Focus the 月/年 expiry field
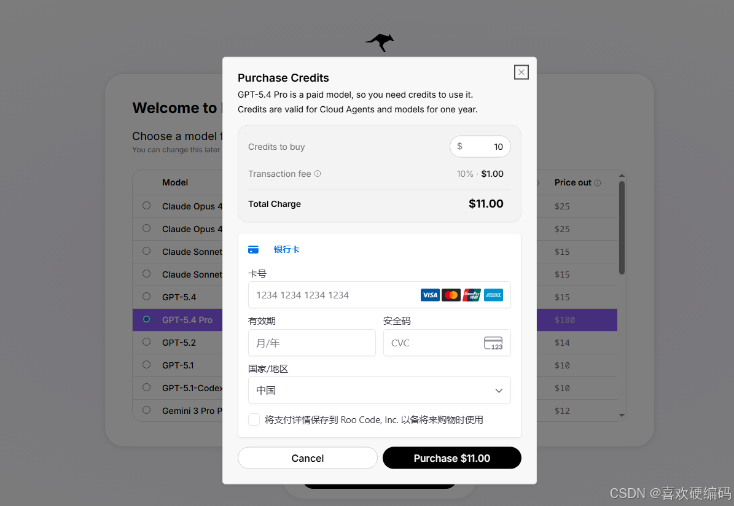734x506 pixels. tap(312, 343)
